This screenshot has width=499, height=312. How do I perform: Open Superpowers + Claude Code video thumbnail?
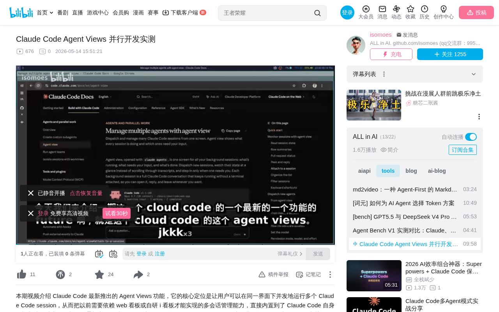tap(374, 276)
